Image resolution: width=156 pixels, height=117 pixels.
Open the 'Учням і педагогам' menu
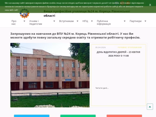(x=36, y=22)
